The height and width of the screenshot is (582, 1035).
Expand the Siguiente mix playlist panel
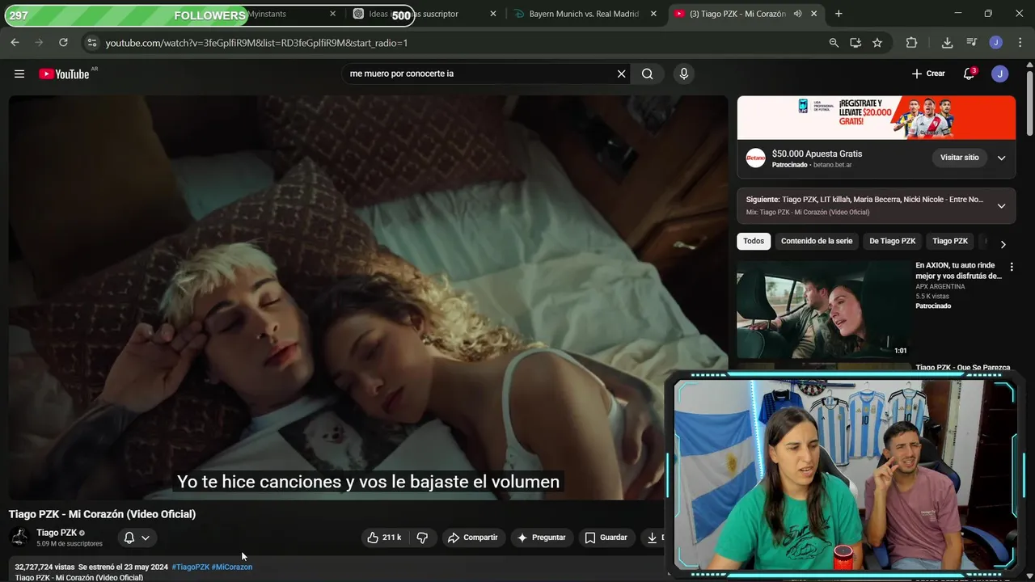1001,206
